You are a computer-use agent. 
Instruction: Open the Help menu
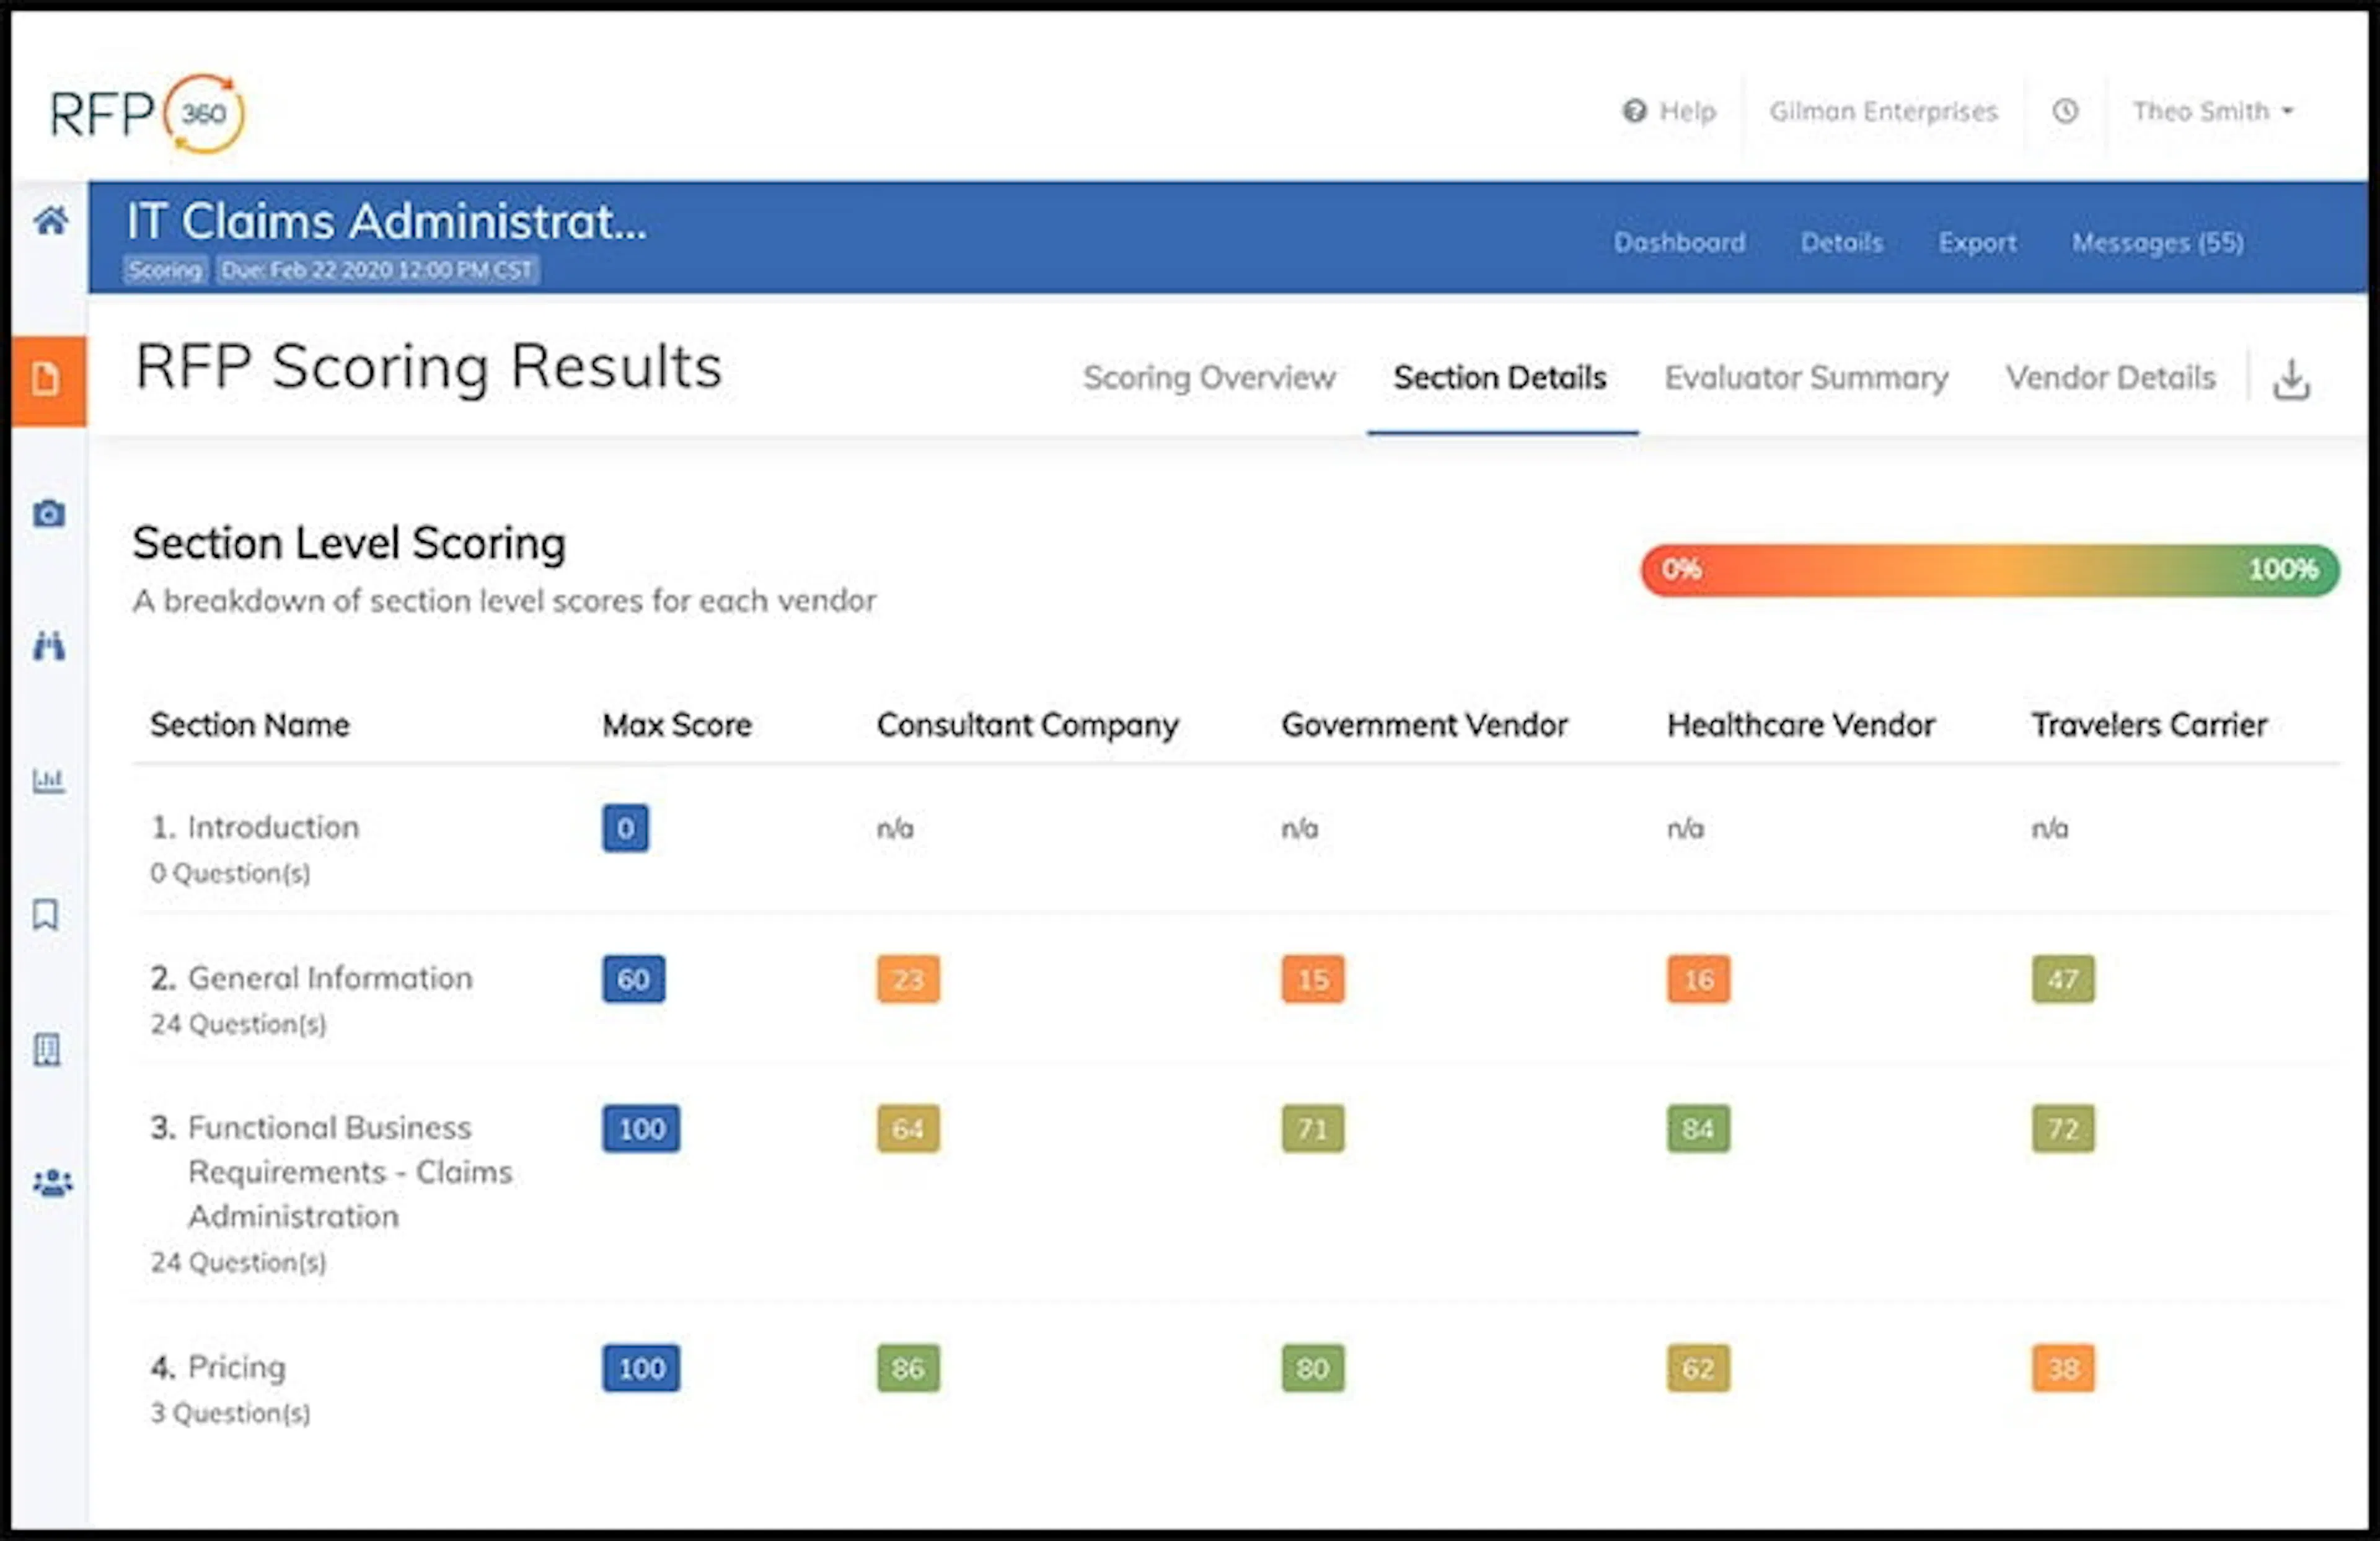tap(1668, 111)
